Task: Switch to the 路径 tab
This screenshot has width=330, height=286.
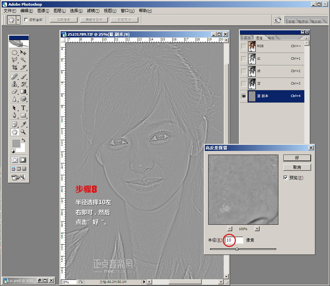Action: point(271,38)
